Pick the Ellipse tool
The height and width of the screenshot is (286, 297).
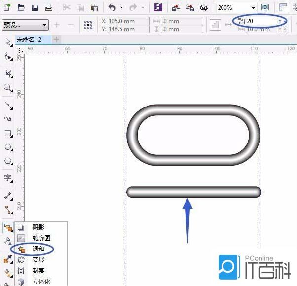click(x=8, y=147)
